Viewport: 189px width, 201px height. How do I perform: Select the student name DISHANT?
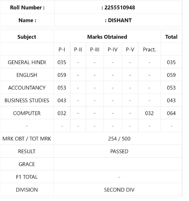(x=120, y=20)
